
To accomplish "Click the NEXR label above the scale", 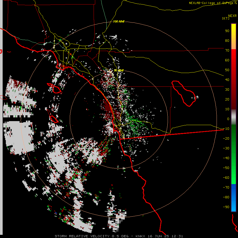I will pyautogui.click(x=232, y=16).
